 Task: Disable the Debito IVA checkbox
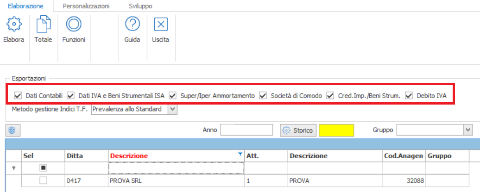click(409, 96)
